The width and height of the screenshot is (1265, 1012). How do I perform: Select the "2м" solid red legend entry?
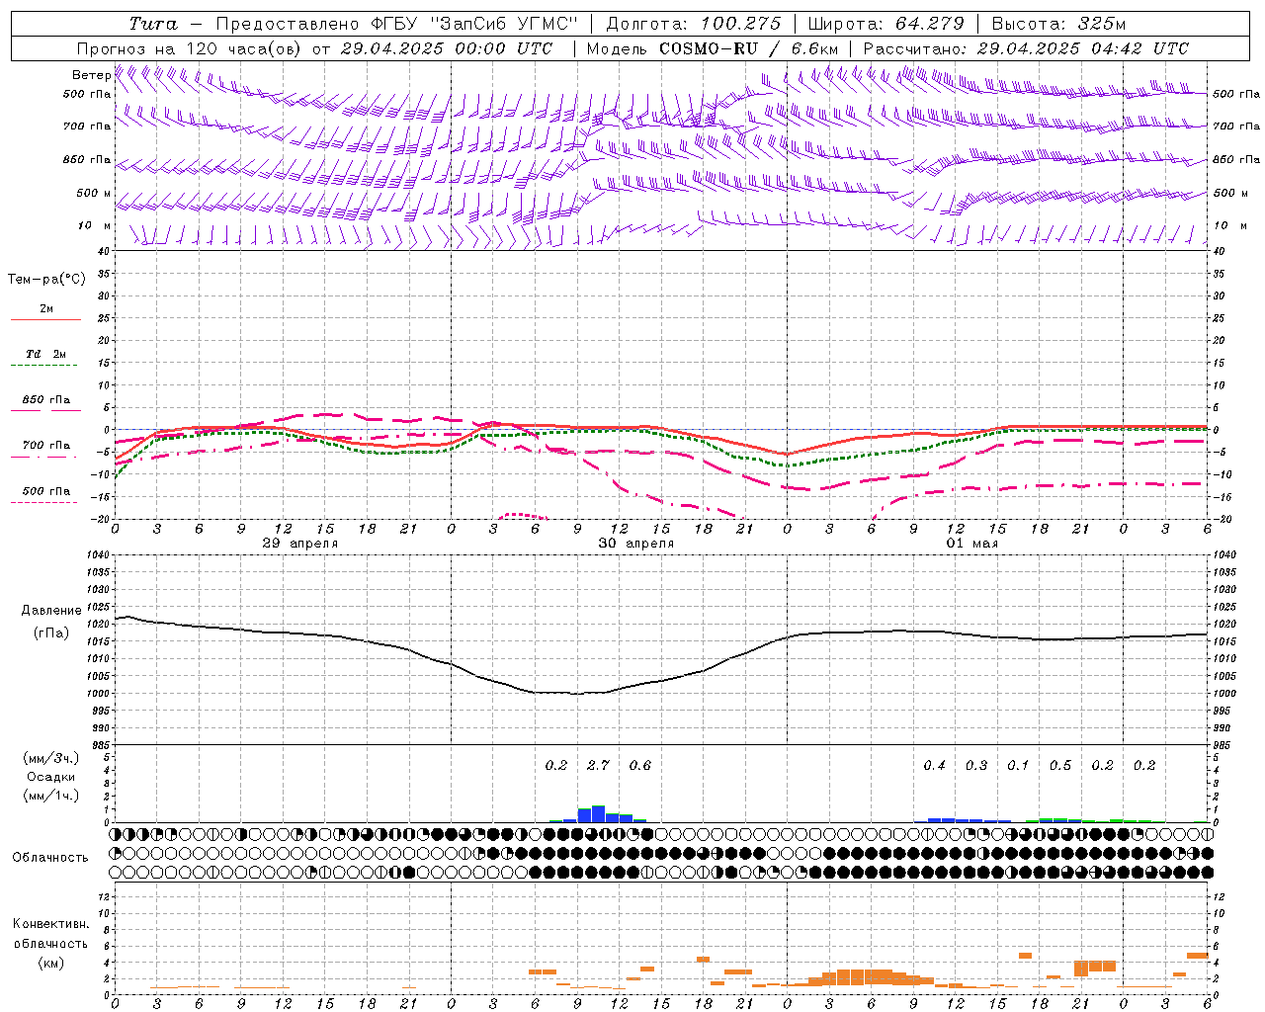(46, 309)
